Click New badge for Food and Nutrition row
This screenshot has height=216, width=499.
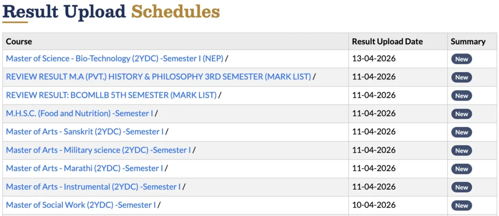coord(461,114)
